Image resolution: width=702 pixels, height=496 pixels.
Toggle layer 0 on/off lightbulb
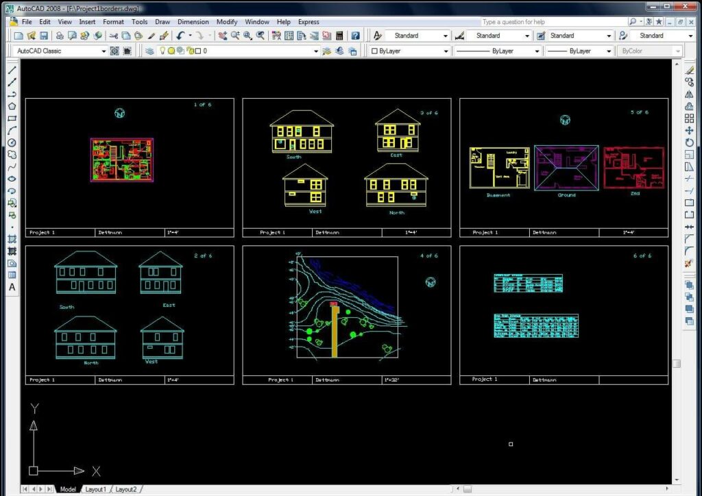[x=162, y=51]
